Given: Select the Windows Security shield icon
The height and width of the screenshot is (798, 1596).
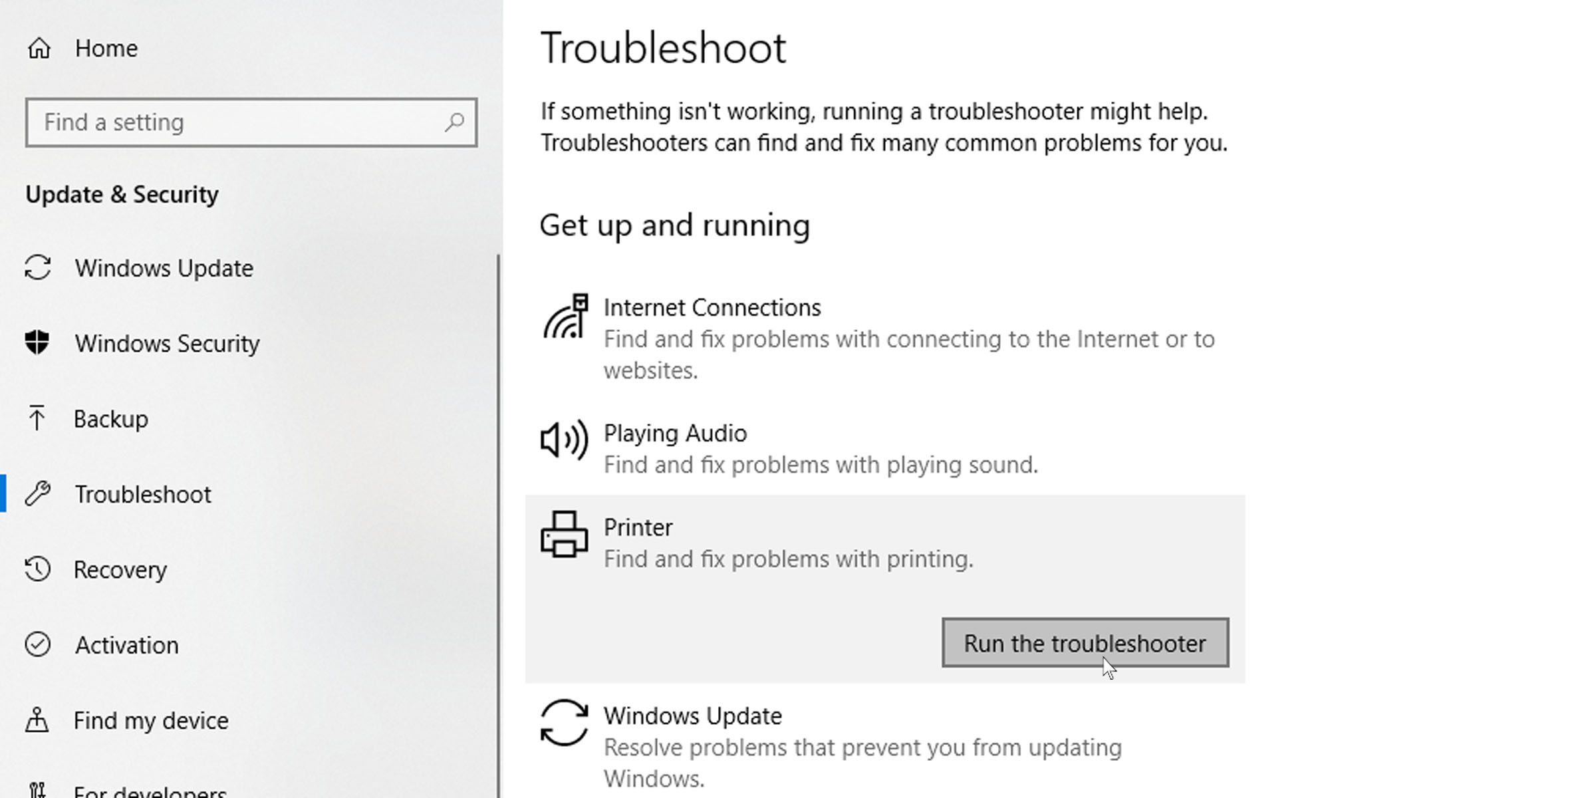Looking at the screenshot, I should click(38, 344).
